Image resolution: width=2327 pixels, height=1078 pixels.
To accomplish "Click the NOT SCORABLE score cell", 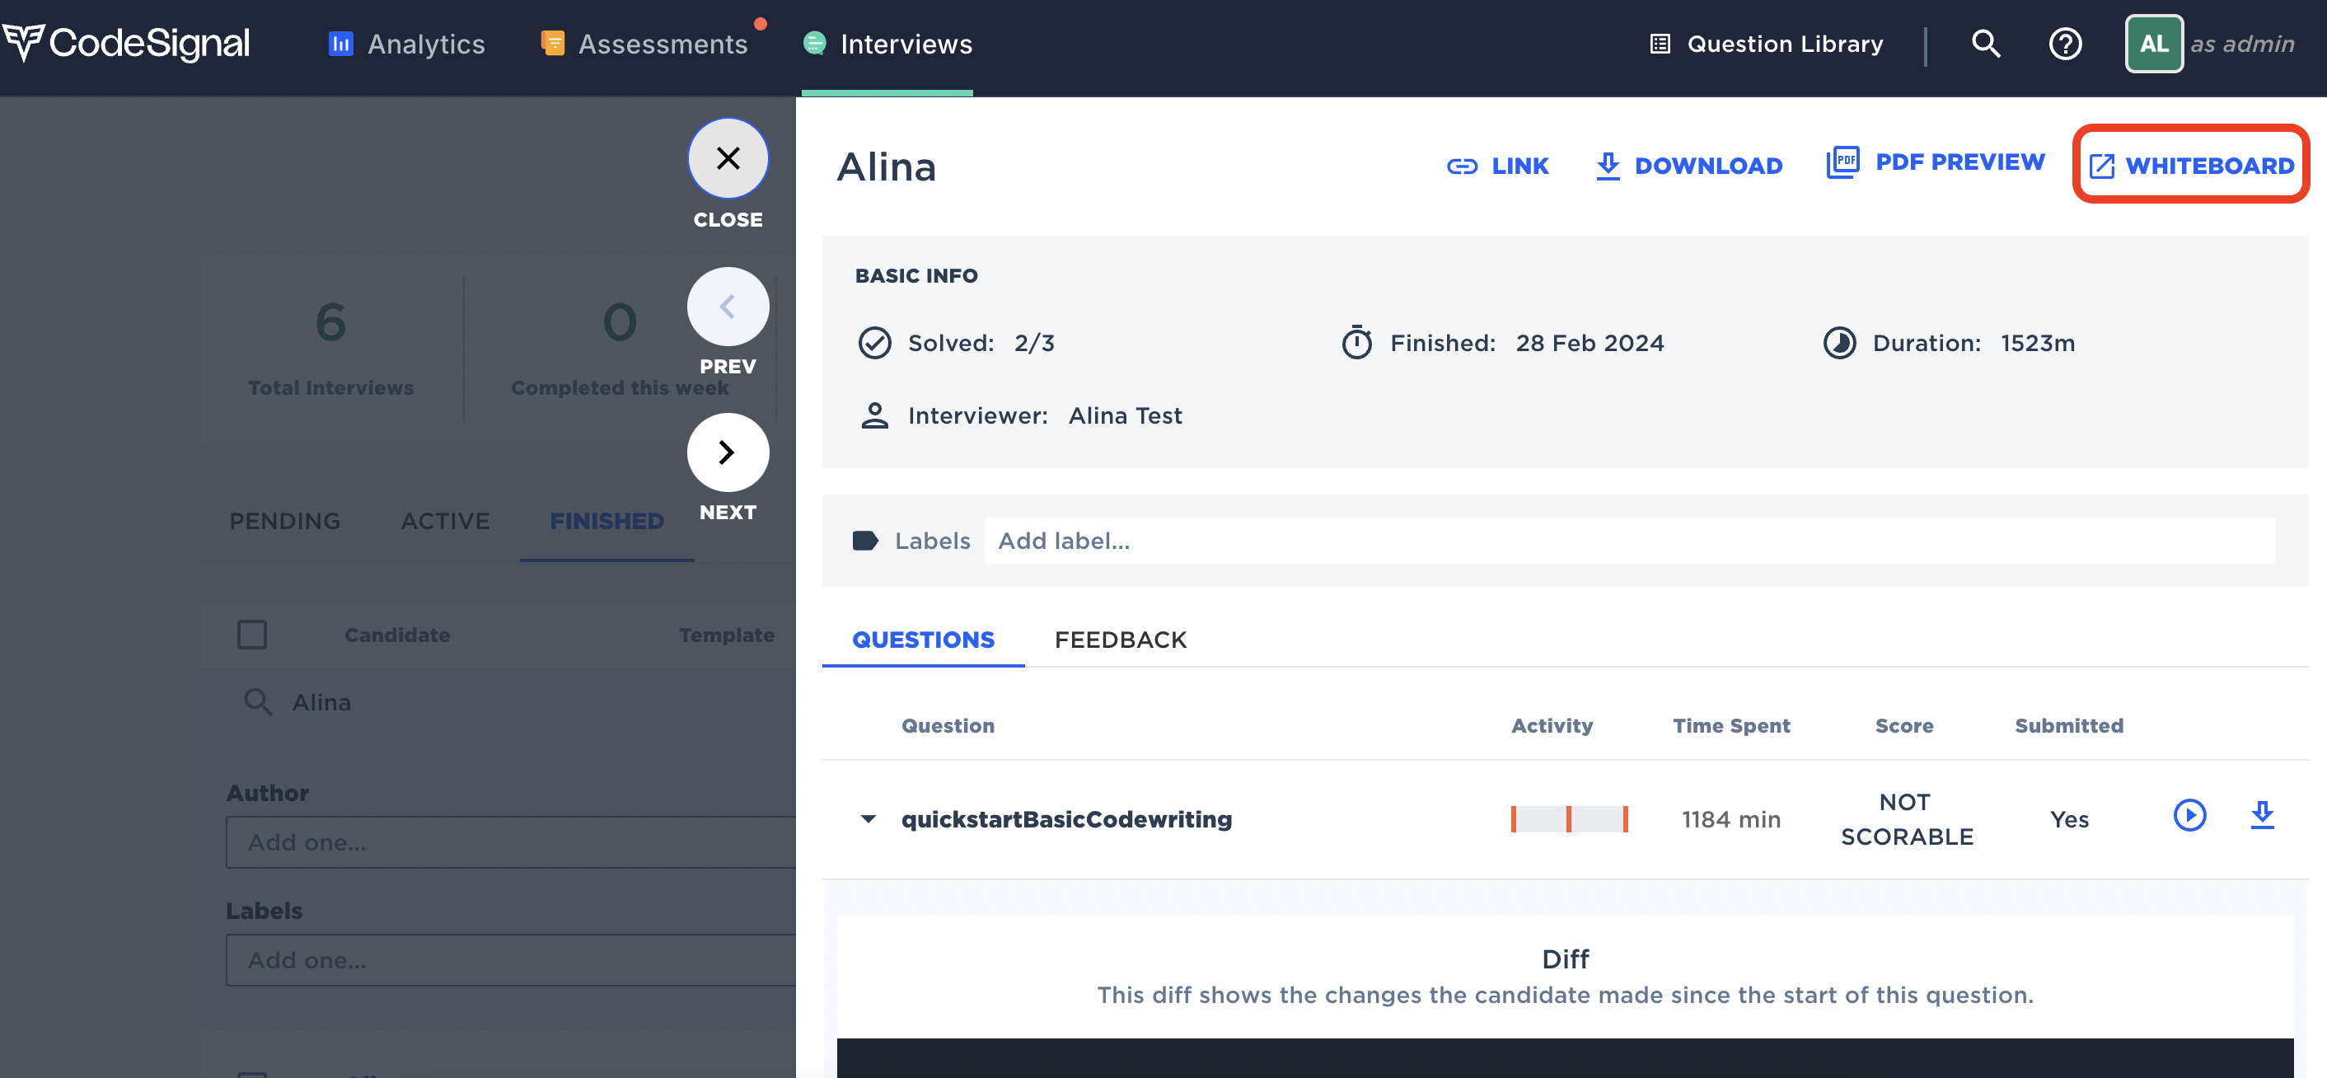I will [x=1907, y=818].
